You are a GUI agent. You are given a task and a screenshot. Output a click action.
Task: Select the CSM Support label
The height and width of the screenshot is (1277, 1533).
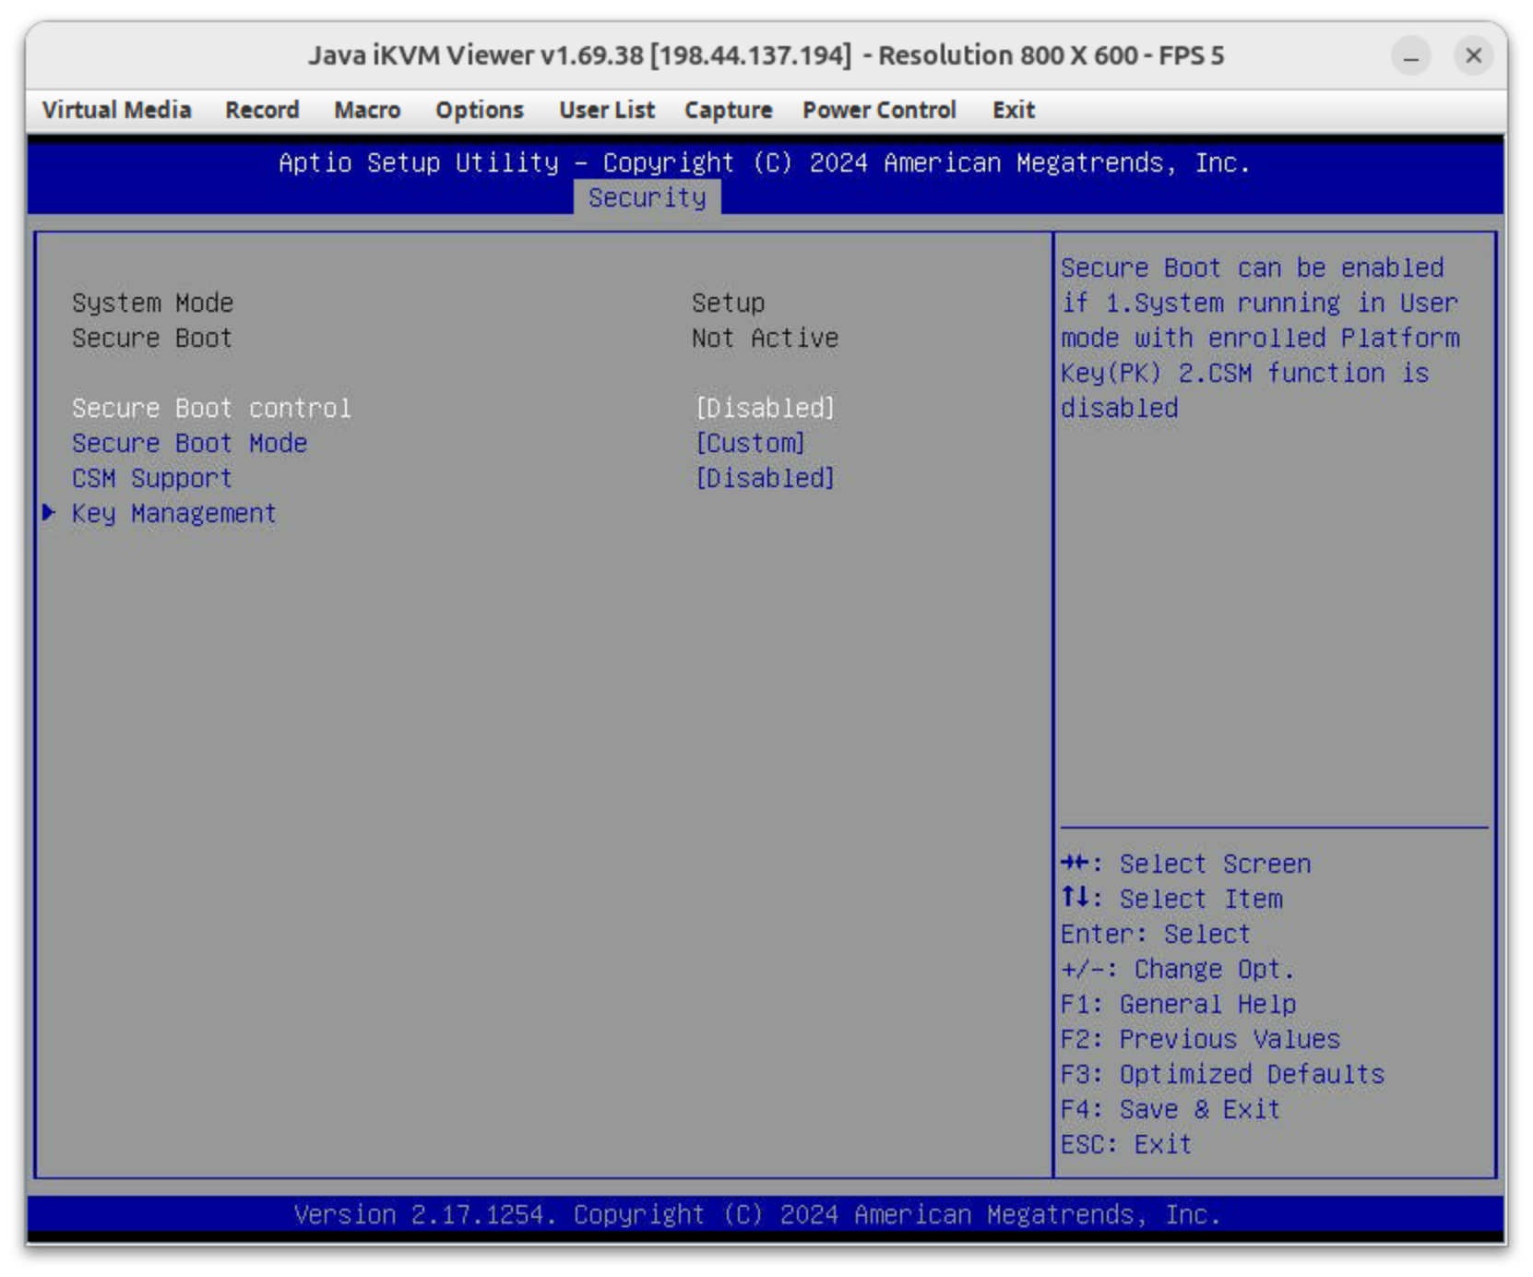click(x=152, y=478)
